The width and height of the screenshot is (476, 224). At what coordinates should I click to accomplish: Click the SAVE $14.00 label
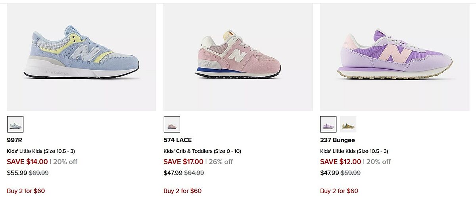pos(27,162)
